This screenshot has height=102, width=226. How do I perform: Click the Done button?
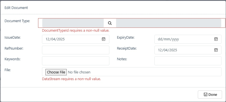click(x=210, y=94)
